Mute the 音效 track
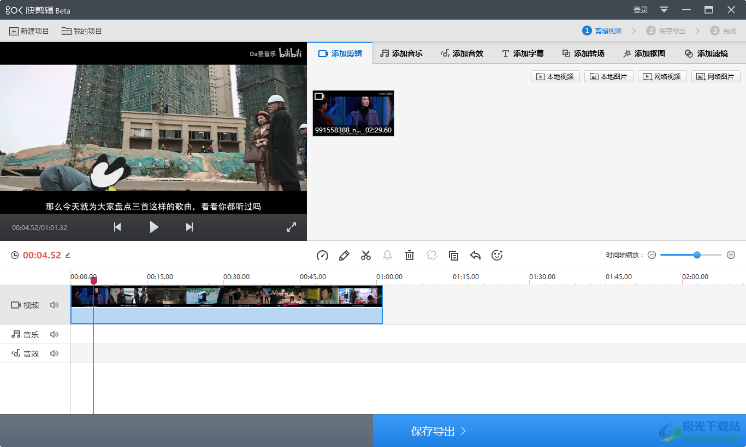746x447 pixels. [54, 354]
